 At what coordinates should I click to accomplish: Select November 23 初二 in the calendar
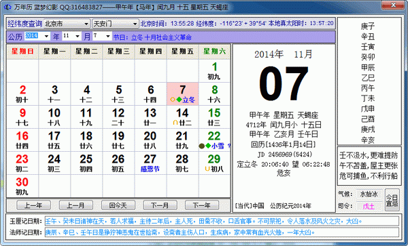tap(22, 163)
